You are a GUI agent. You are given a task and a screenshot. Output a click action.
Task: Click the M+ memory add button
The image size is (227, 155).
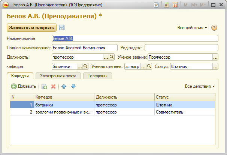coord(194,5)
